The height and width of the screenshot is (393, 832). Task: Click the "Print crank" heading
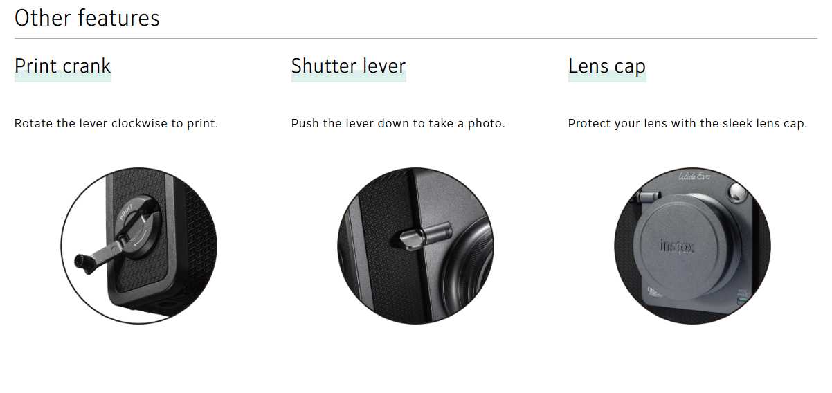pos(62,66)
